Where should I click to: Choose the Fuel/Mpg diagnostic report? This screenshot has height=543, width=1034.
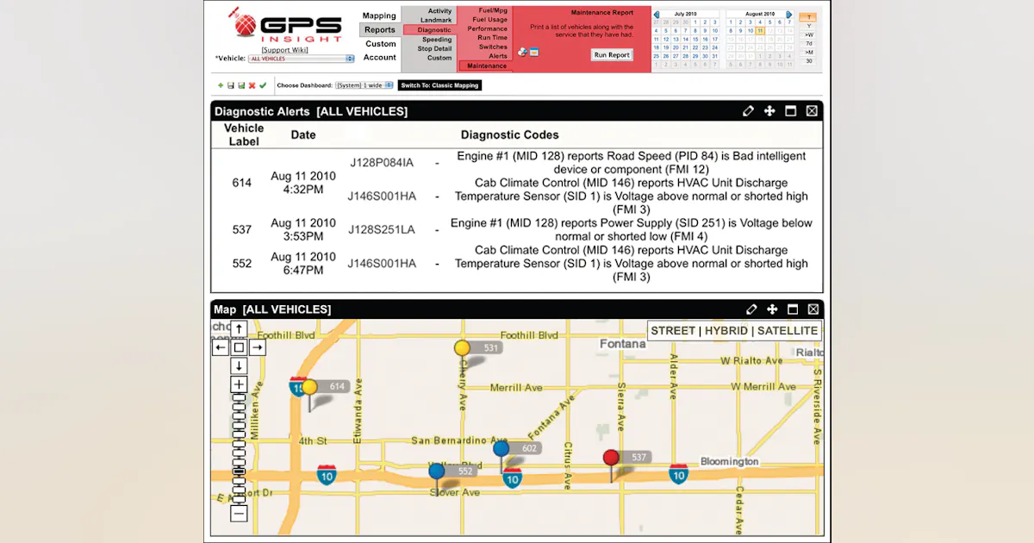[x=493, y=10]
